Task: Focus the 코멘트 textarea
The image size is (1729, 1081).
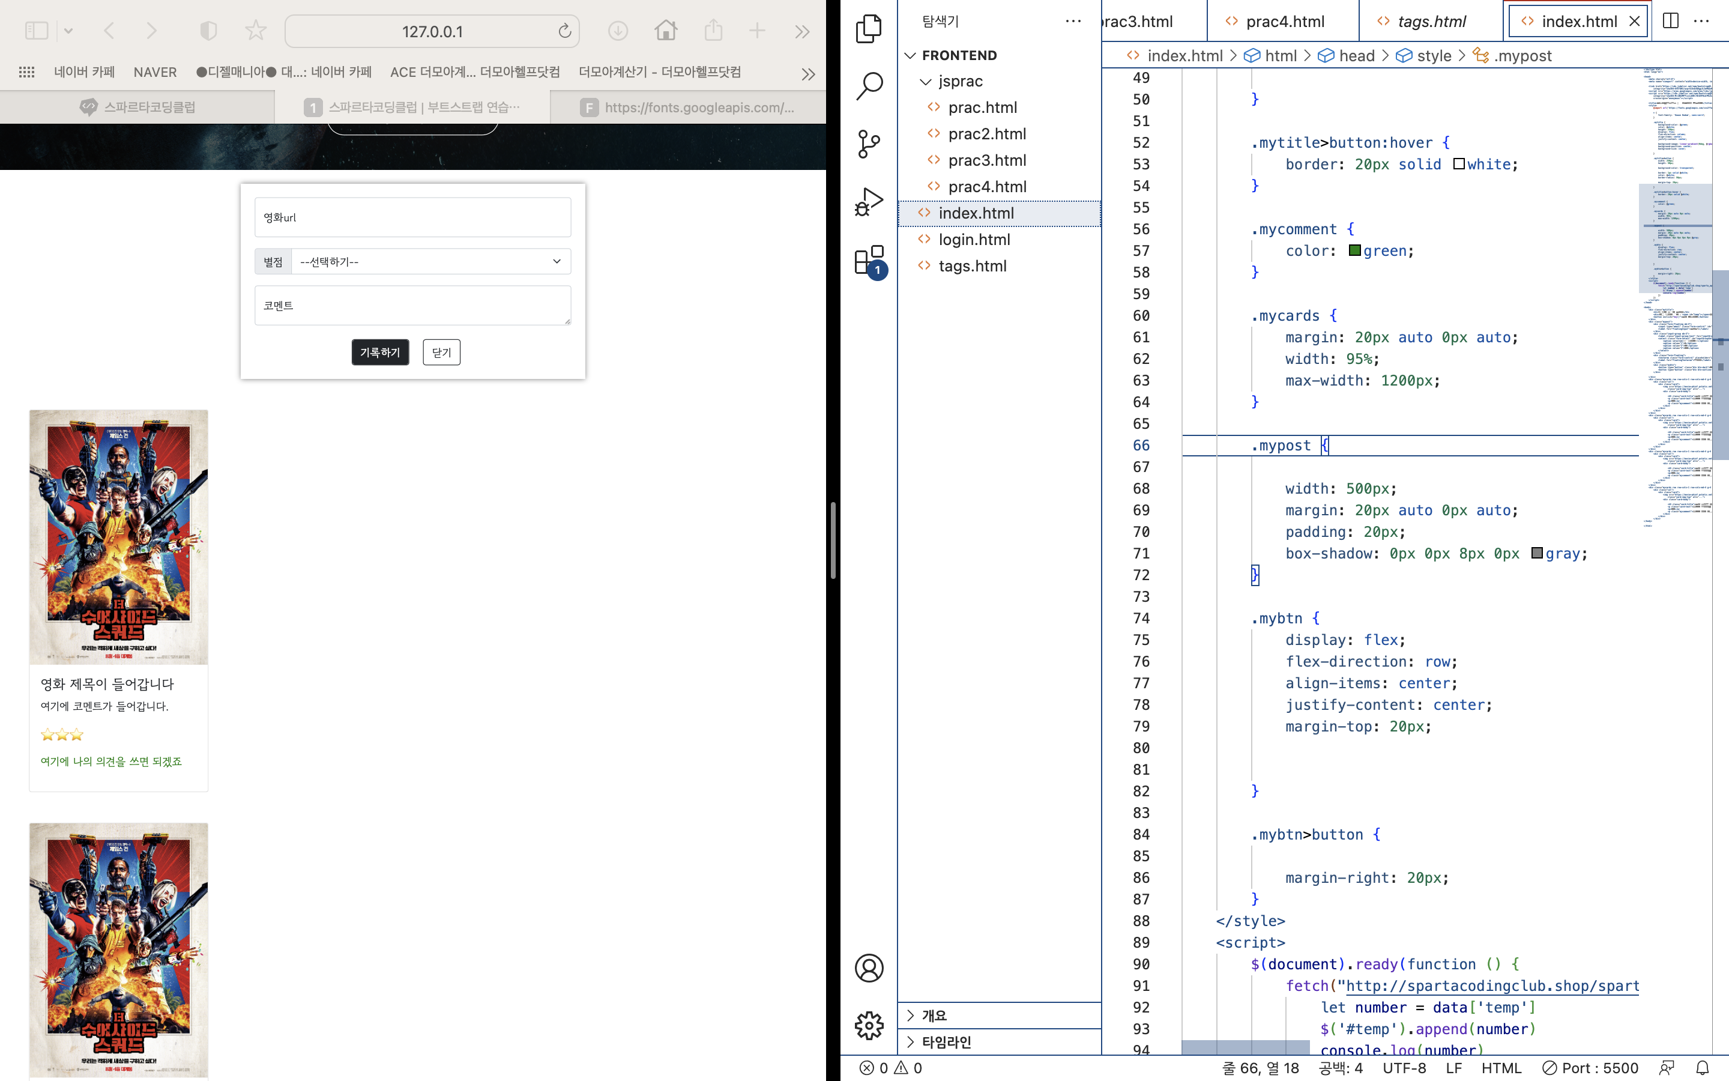Action: 412,306
